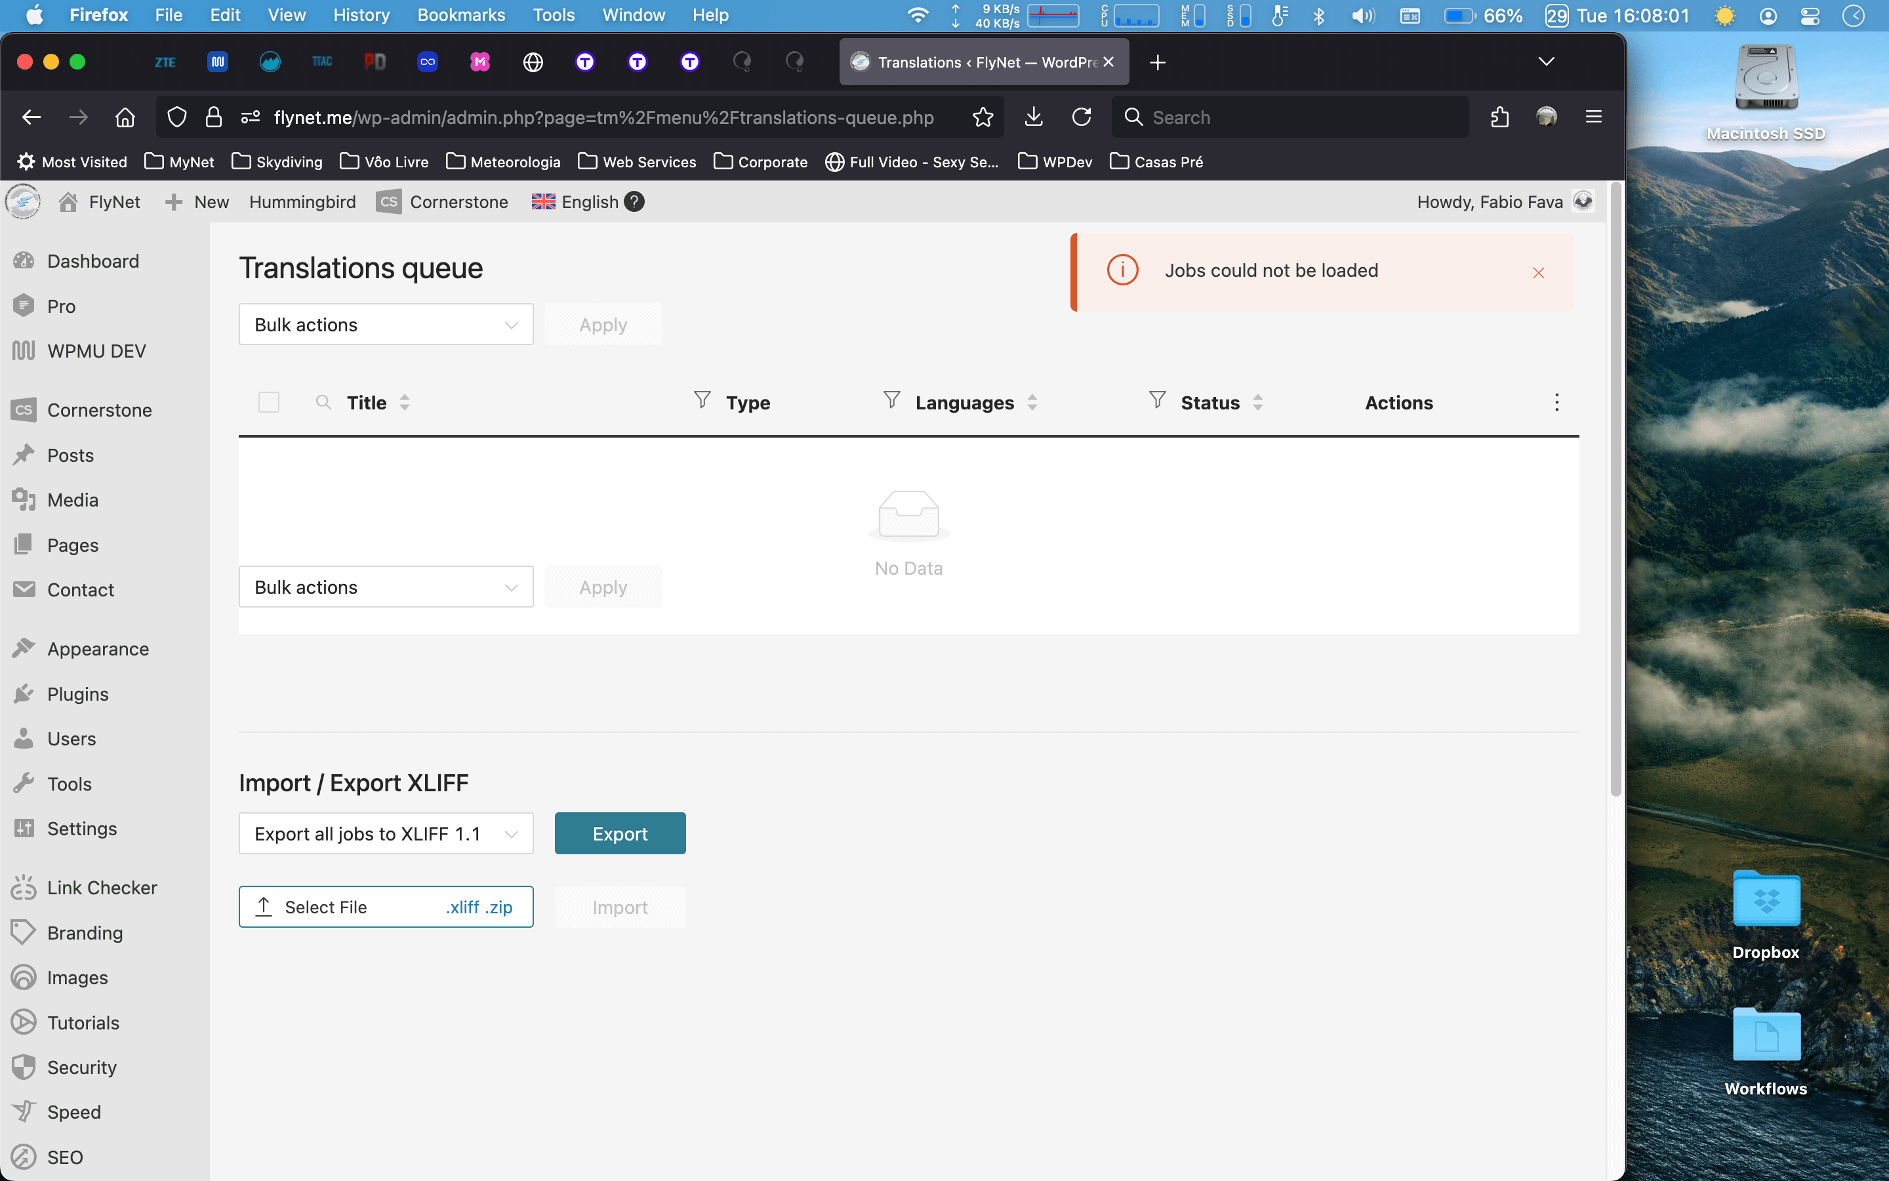This screenshot has width=1889, height=1181.
Task: Sort by Status column arrows
Action: click(x=1257, y=402)
